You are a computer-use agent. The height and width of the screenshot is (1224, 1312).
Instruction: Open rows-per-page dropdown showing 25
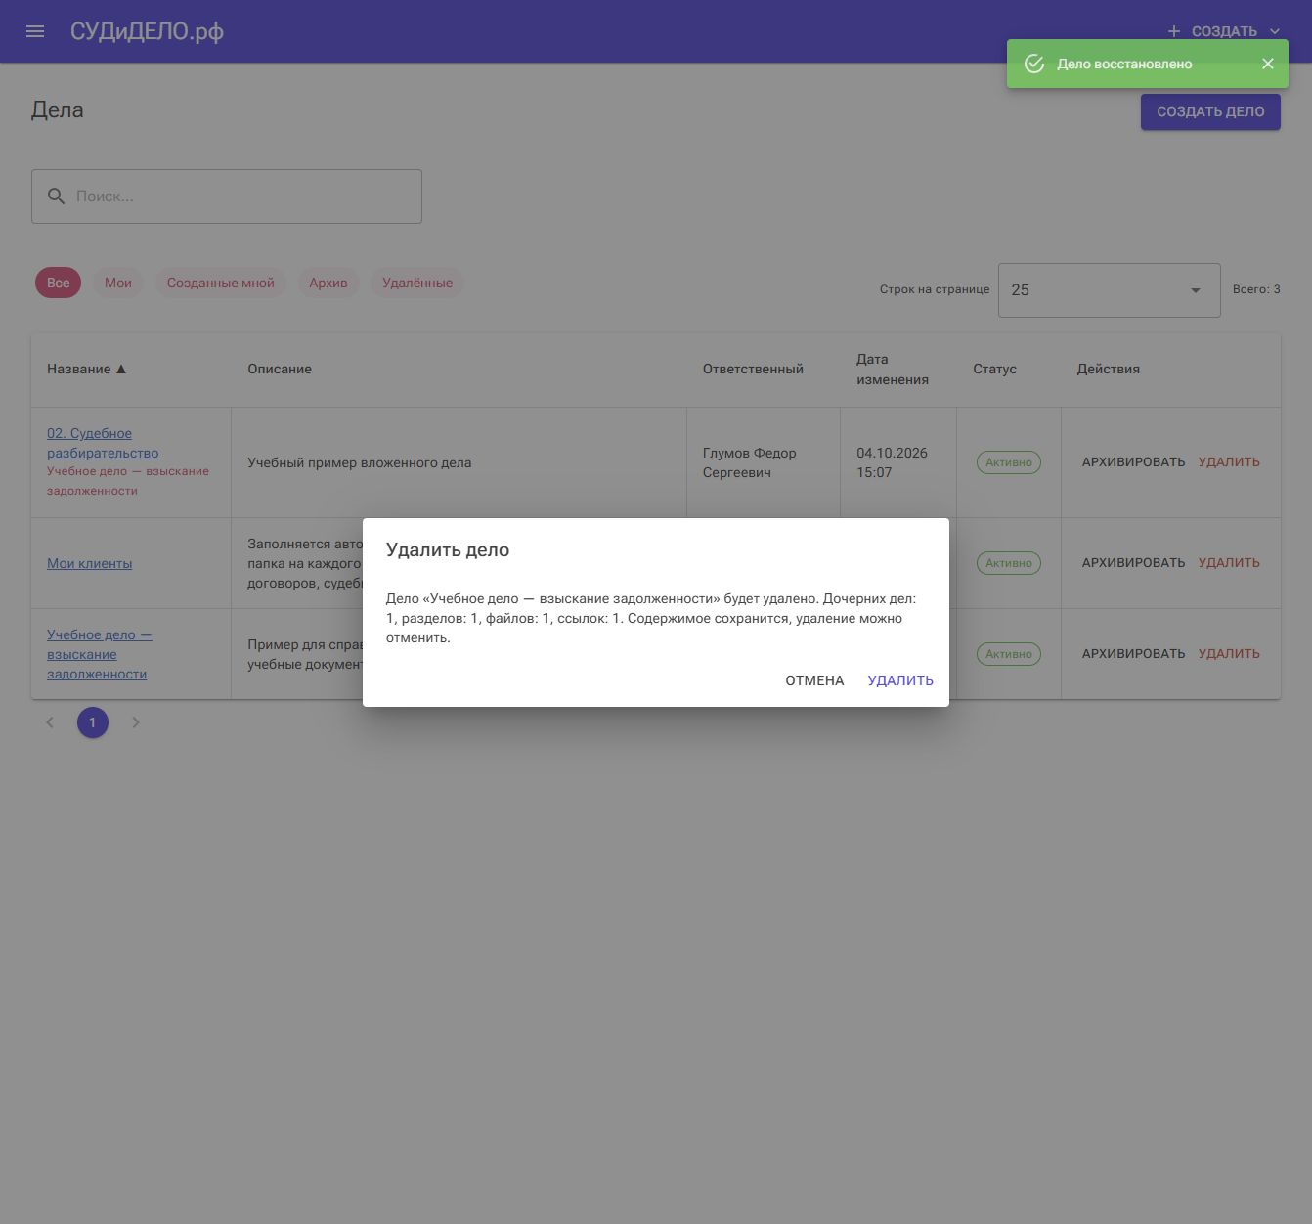pyautogui.click(x=1109, y=290)
